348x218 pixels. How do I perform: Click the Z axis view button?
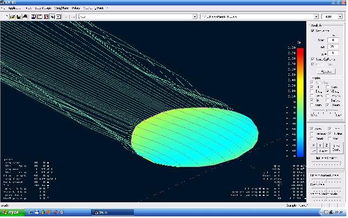click(x=326, y=146)
